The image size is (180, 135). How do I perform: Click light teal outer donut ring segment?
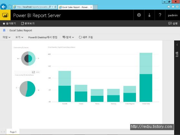click(x=34, y=59)
